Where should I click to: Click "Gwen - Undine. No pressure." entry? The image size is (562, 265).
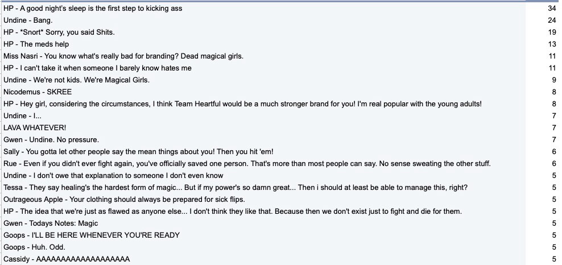(51, 140)
